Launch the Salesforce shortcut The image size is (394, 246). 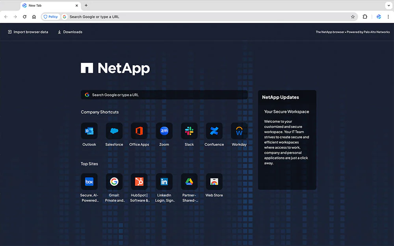click(114, 131)
